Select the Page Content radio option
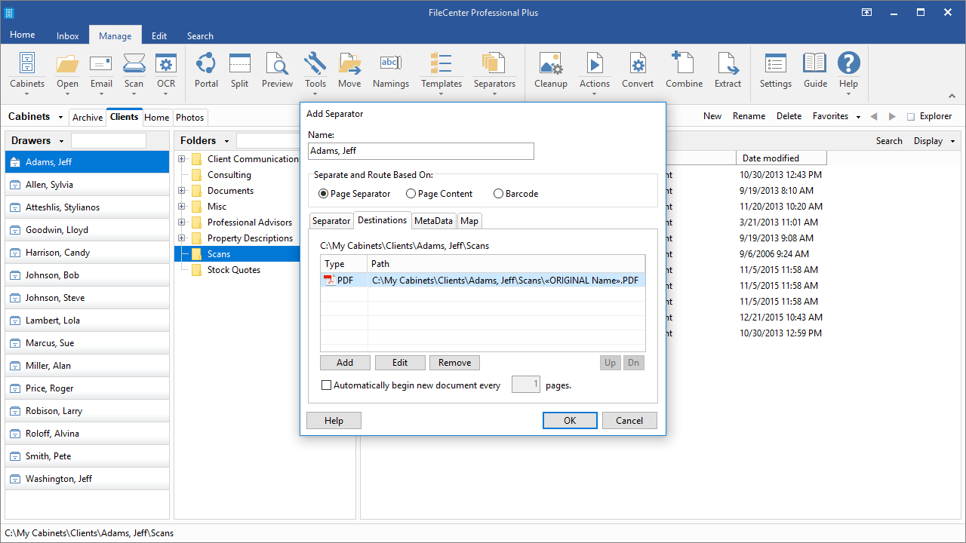 (x=439, y=194)
